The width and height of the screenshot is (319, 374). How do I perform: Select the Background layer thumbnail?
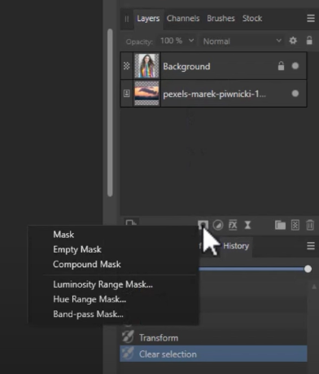[146, 66]
